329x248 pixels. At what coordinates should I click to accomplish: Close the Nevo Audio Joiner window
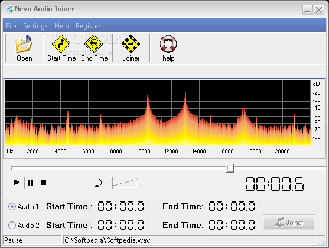point(319,10)
